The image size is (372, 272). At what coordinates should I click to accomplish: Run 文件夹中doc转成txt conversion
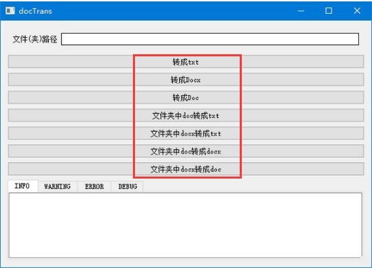tap(186, 115)
